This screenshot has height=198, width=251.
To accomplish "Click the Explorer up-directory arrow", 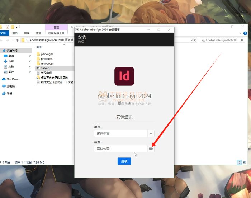I will [17, 40].
